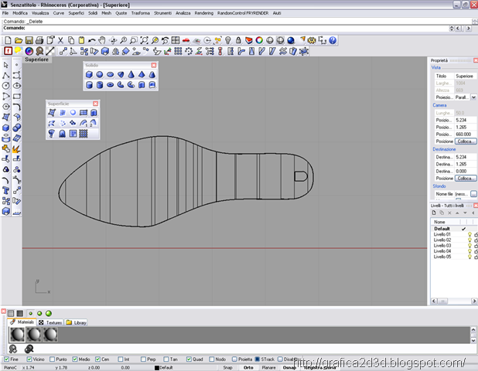Toggle Livello 01 visibility lightbulb
The image size is (478, 371).
click(469, 234)
